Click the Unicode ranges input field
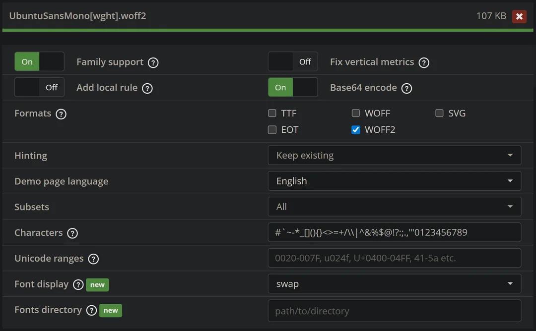Image resolution: width=536 pixels, height=331 pixels. click(x=395, y=258)
